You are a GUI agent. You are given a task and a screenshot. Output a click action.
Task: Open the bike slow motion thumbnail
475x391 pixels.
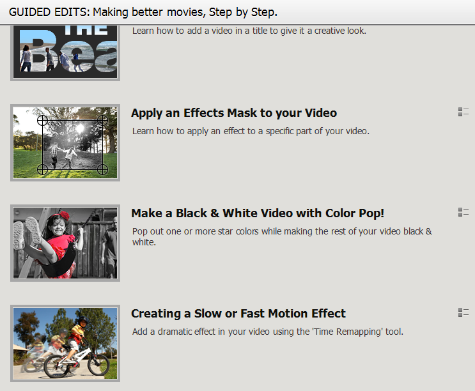point(65,344)
